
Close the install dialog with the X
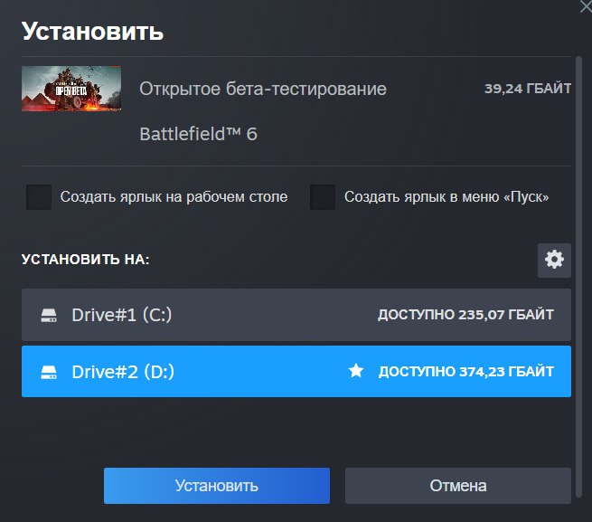tap(586, 5)
